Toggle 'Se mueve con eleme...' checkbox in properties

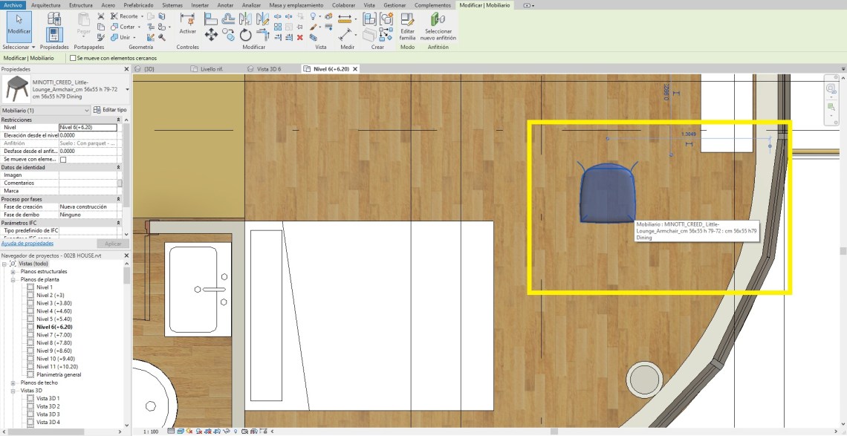tap(63, 160)
